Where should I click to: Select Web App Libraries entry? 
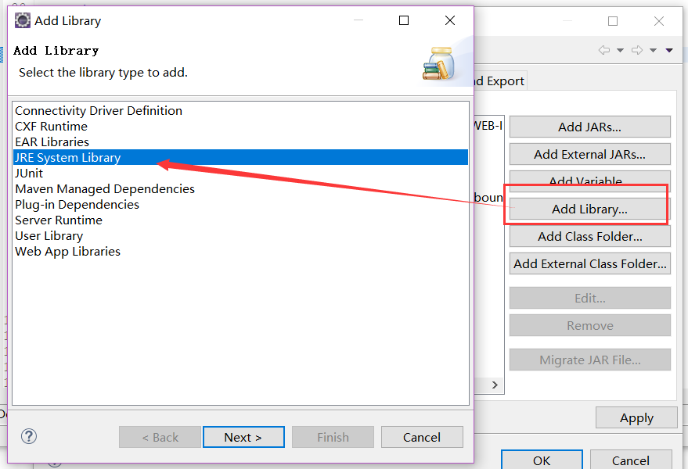click(x=67, y=251)
